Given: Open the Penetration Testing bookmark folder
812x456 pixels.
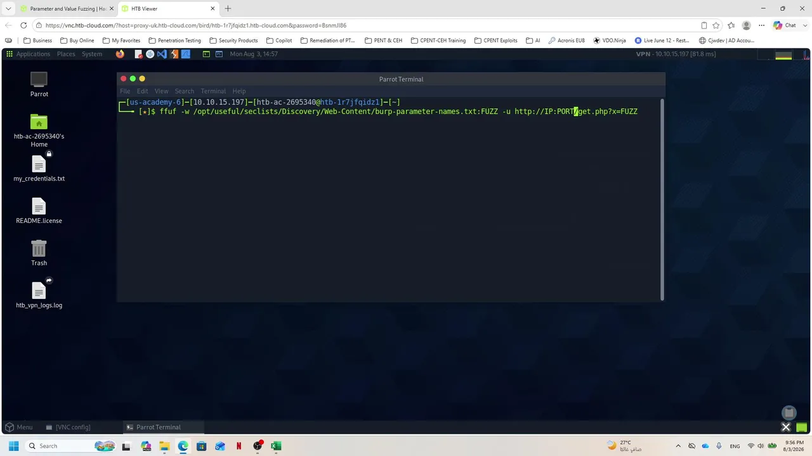Looking at the screenshot, I should pos(174,41).
